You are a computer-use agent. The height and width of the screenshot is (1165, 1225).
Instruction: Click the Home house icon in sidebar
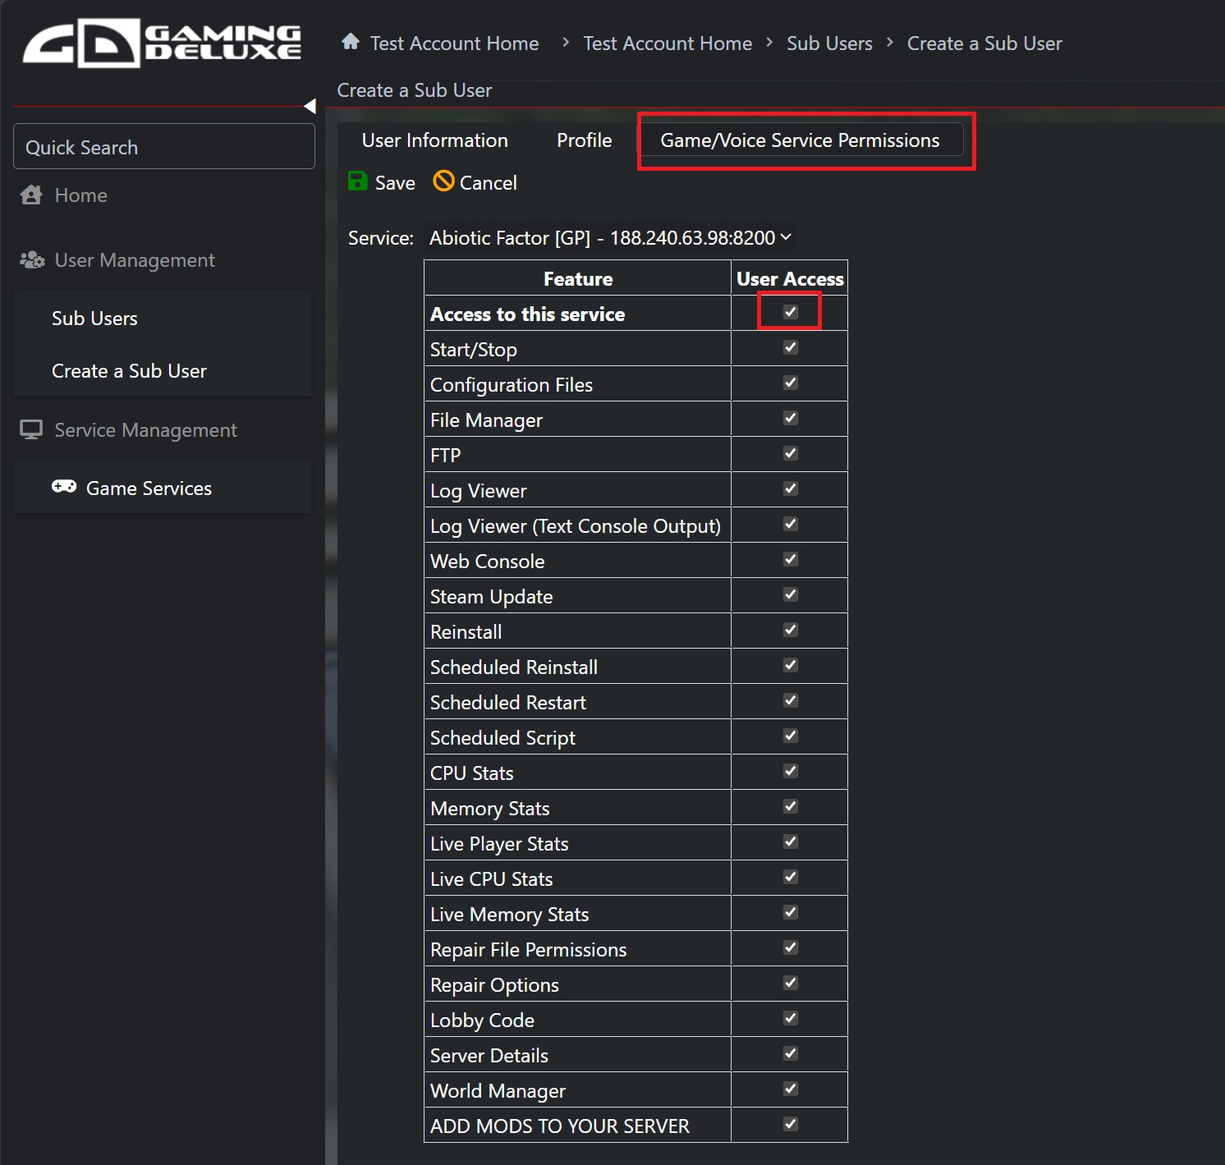(x=31, y=195)
